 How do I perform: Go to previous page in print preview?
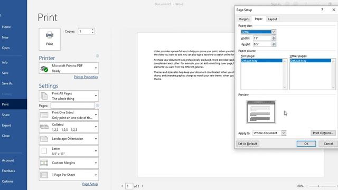(x=122, y=186)
